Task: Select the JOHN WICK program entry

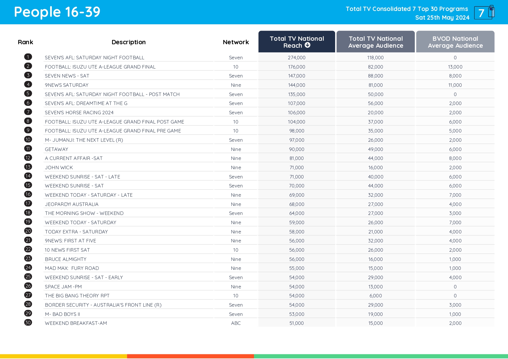Action: [59, 167]
